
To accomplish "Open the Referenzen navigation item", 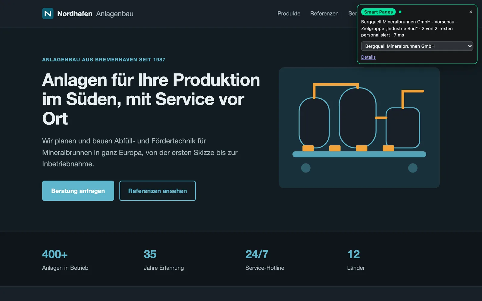I will click(324, 14).
